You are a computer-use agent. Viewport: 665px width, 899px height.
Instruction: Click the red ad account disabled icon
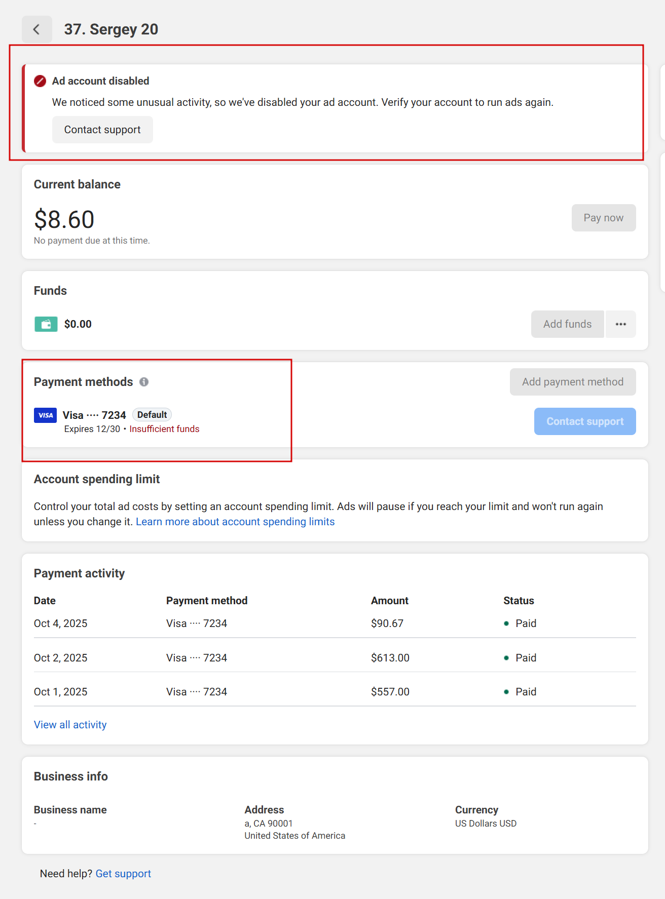pyautogui.click(x=40, y=81)
